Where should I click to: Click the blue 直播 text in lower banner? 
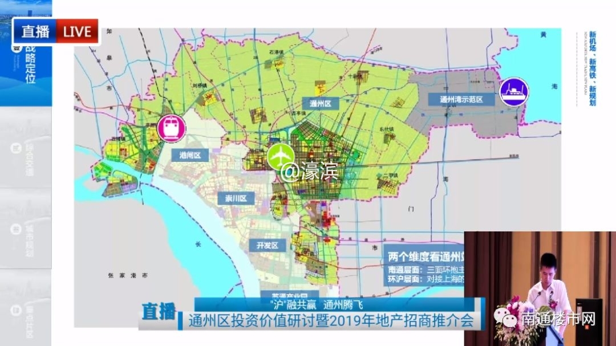coord(159,313)
